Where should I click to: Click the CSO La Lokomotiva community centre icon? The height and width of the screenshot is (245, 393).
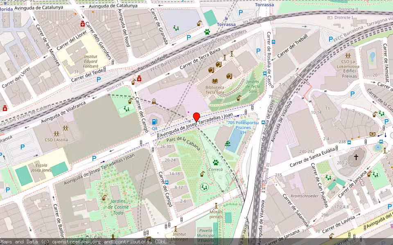(x=348, y=56)
